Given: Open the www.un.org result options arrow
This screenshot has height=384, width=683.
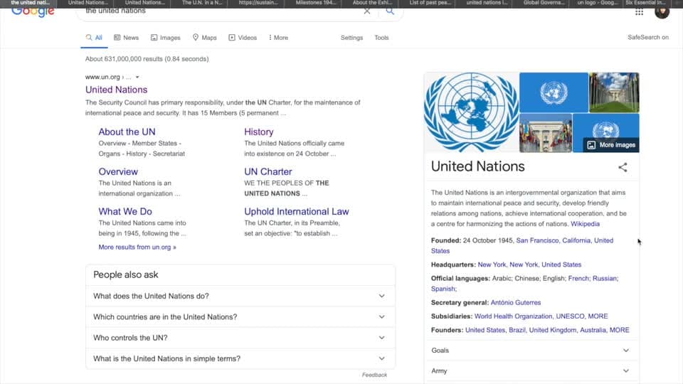Looking at the screenshot, I should [137, 77].
